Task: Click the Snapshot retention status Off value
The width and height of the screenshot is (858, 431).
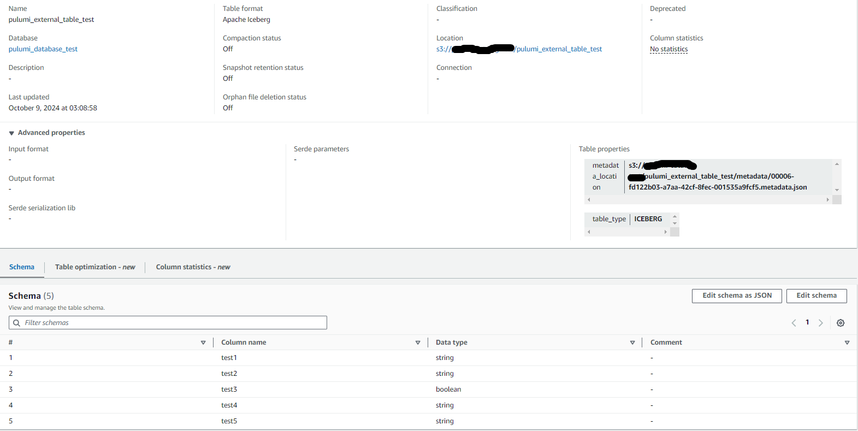Action: (228, 79)
